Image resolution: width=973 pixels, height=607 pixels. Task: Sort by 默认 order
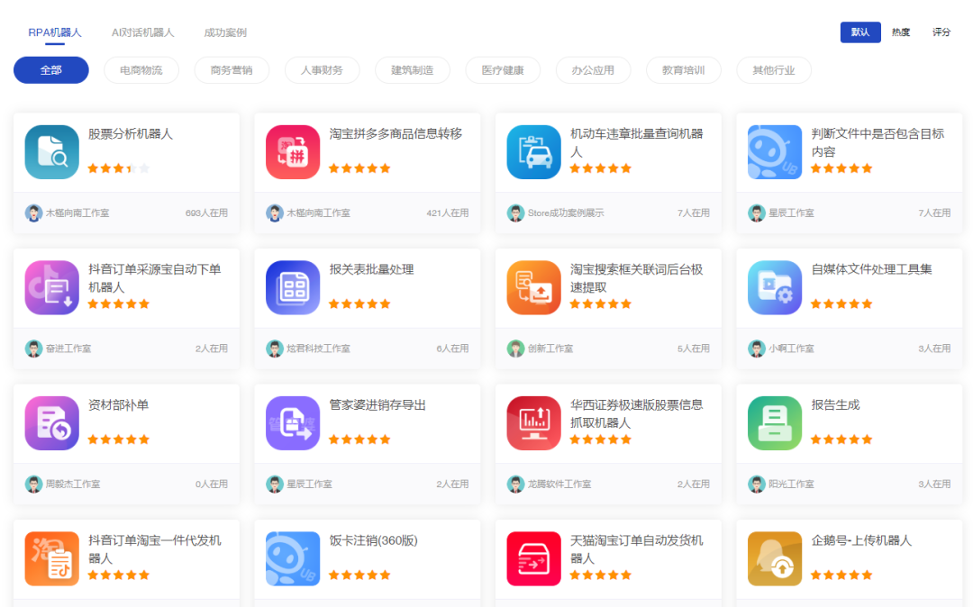[x=860, y=32]
